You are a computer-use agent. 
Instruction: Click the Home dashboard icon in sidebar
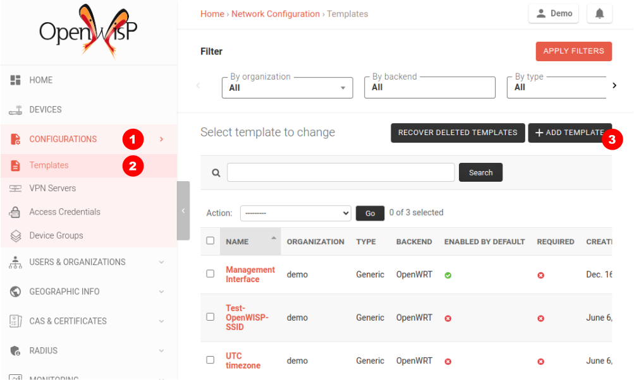pyautogui.click(x=16, y=80)
